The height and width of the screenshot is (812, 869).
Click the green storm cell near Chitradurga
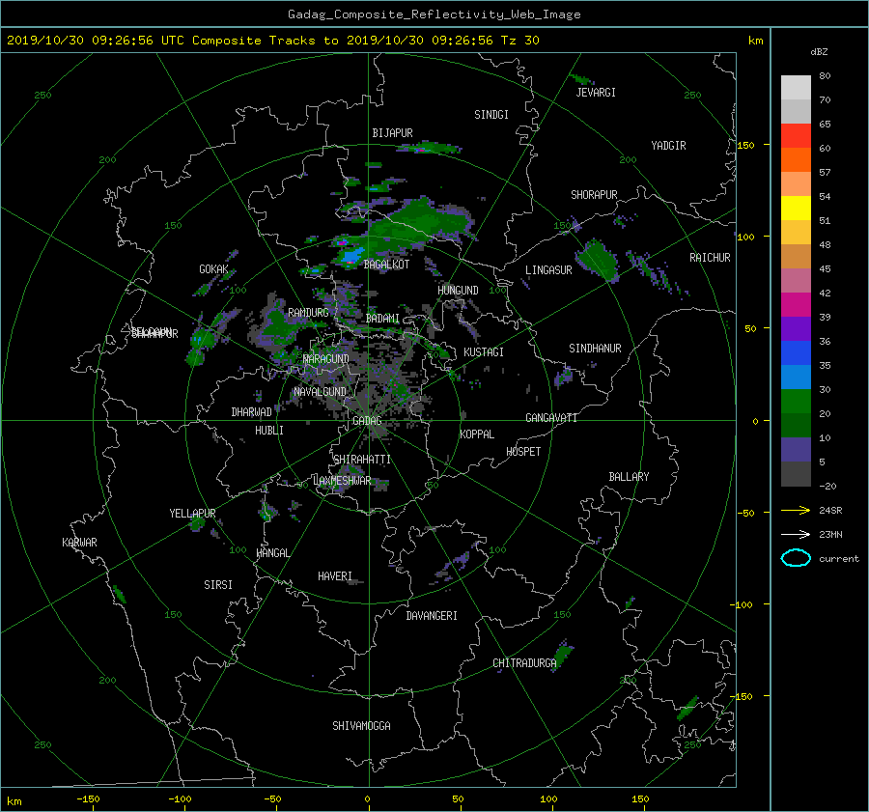[x=563, y=655]
